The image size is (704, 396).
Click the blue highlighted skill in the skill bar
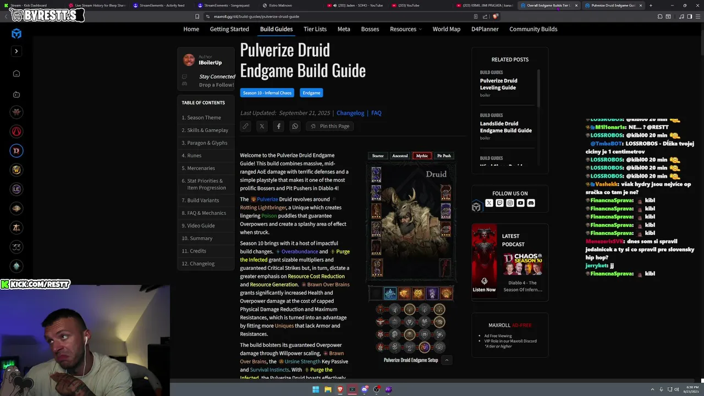(390, 294)
